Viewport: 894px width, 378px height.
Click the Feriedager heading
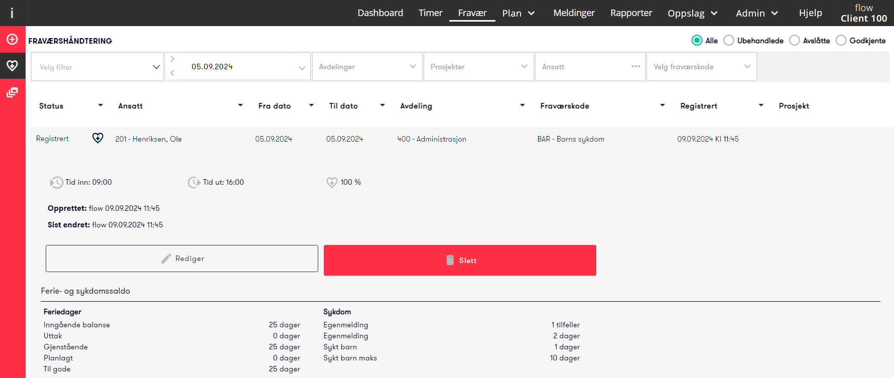(62, 312)
